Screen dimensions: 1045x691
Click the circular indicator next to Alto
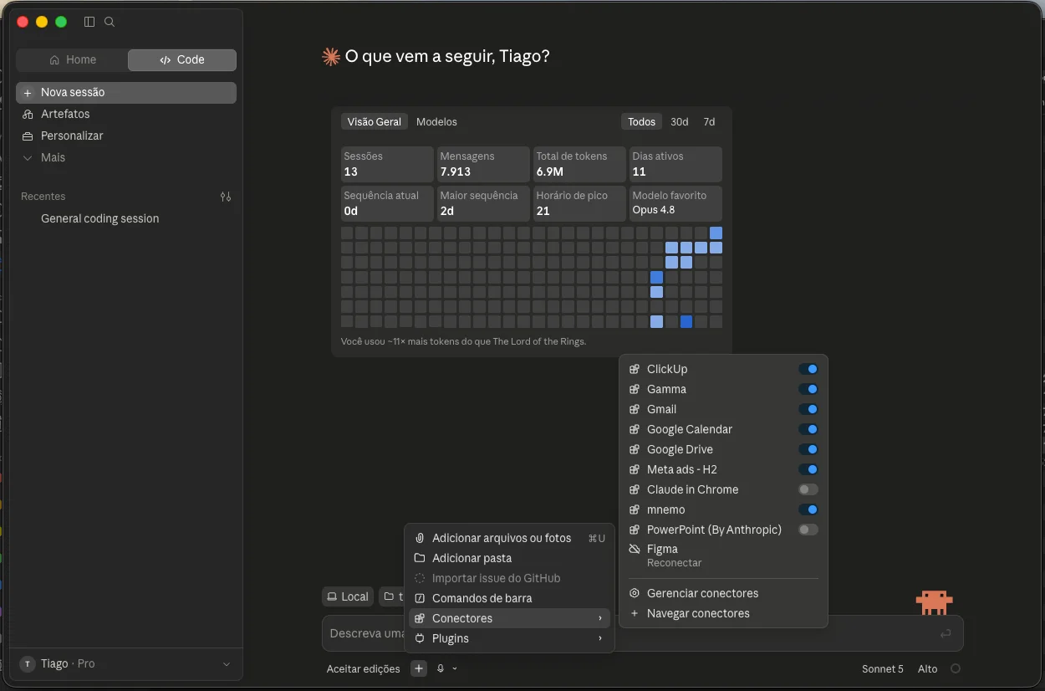click(956, 668)
